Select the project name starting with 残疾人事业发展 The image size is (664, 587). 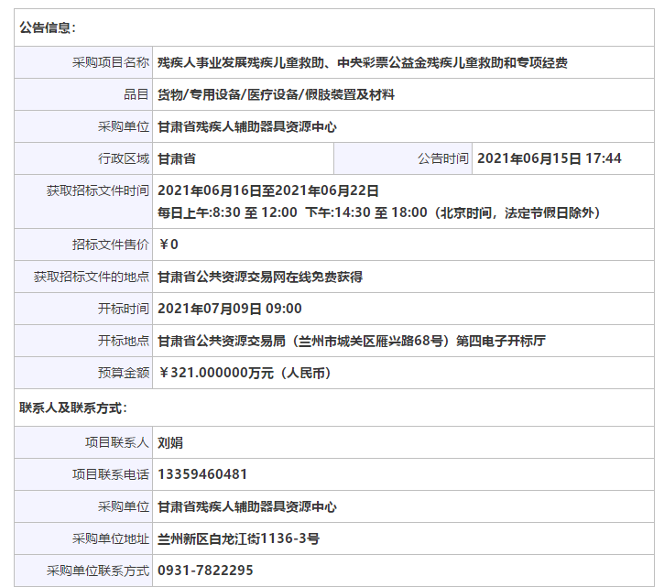[x=362, y=62]
